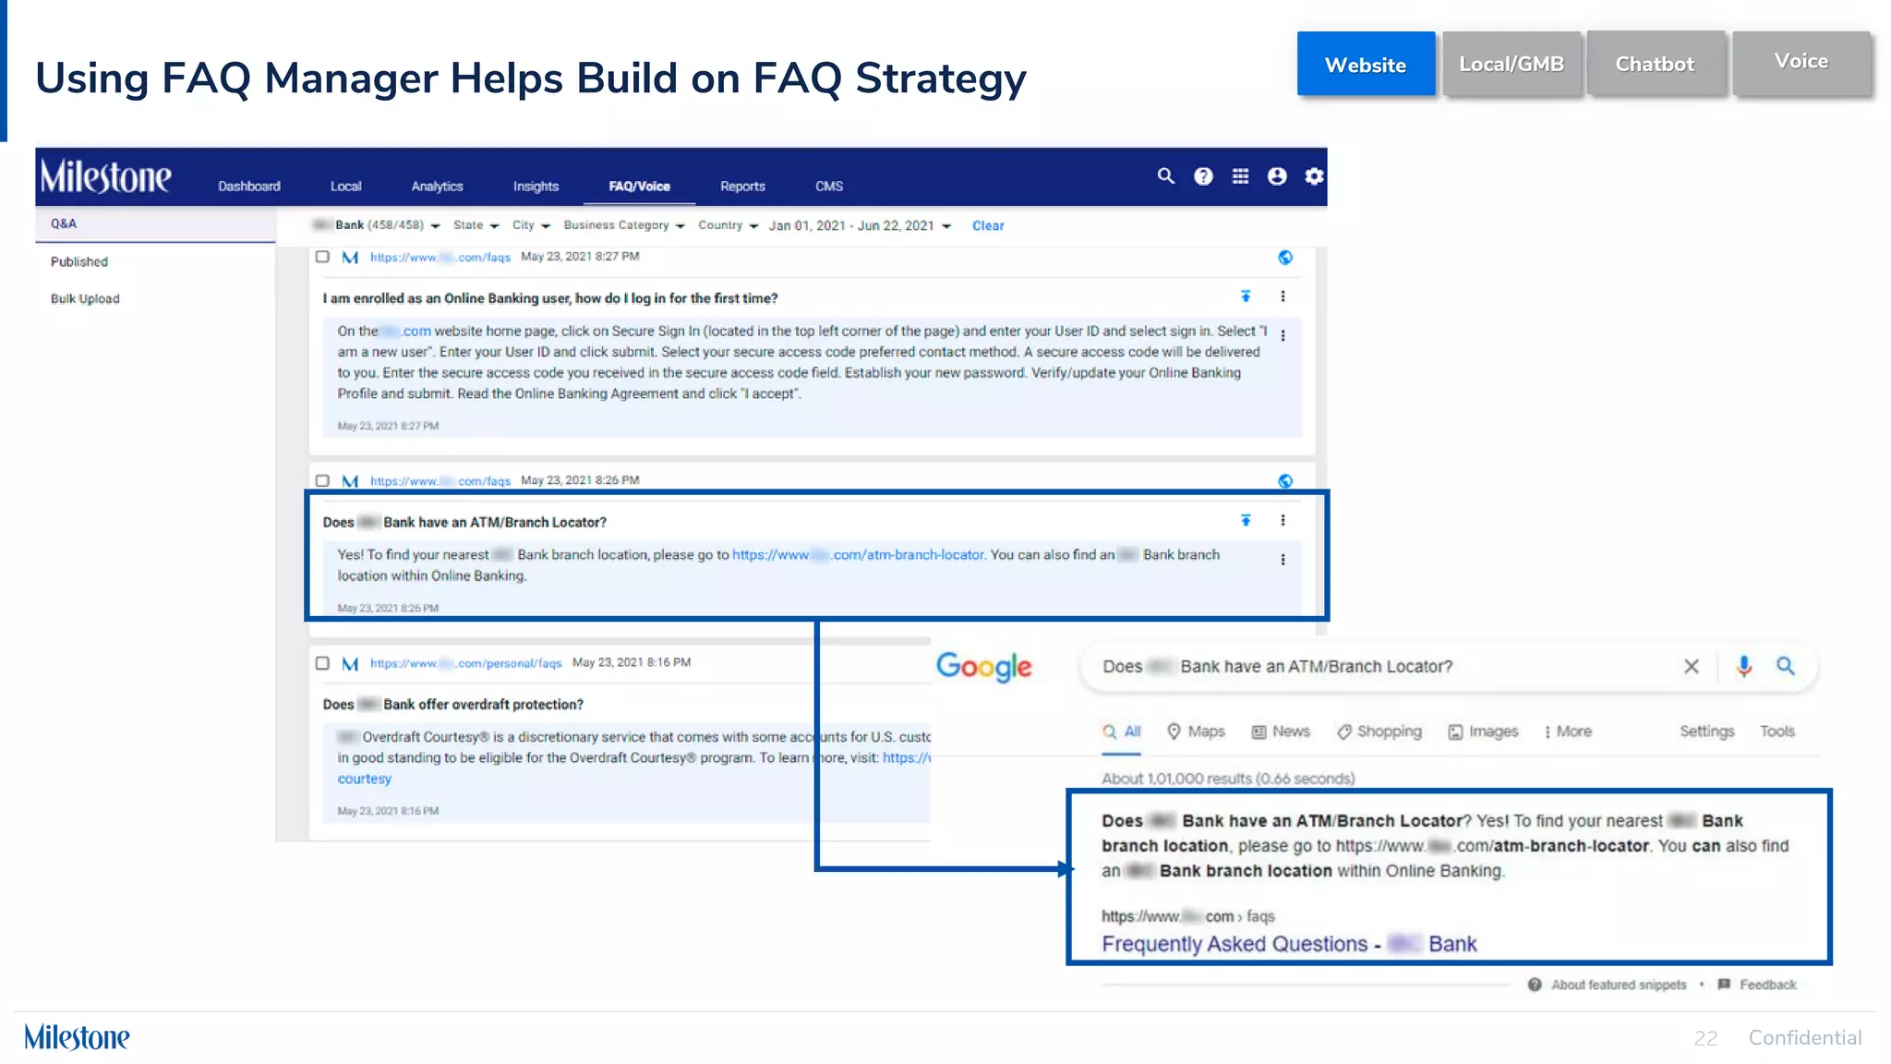Open Google search Settings

(1706, 731)
